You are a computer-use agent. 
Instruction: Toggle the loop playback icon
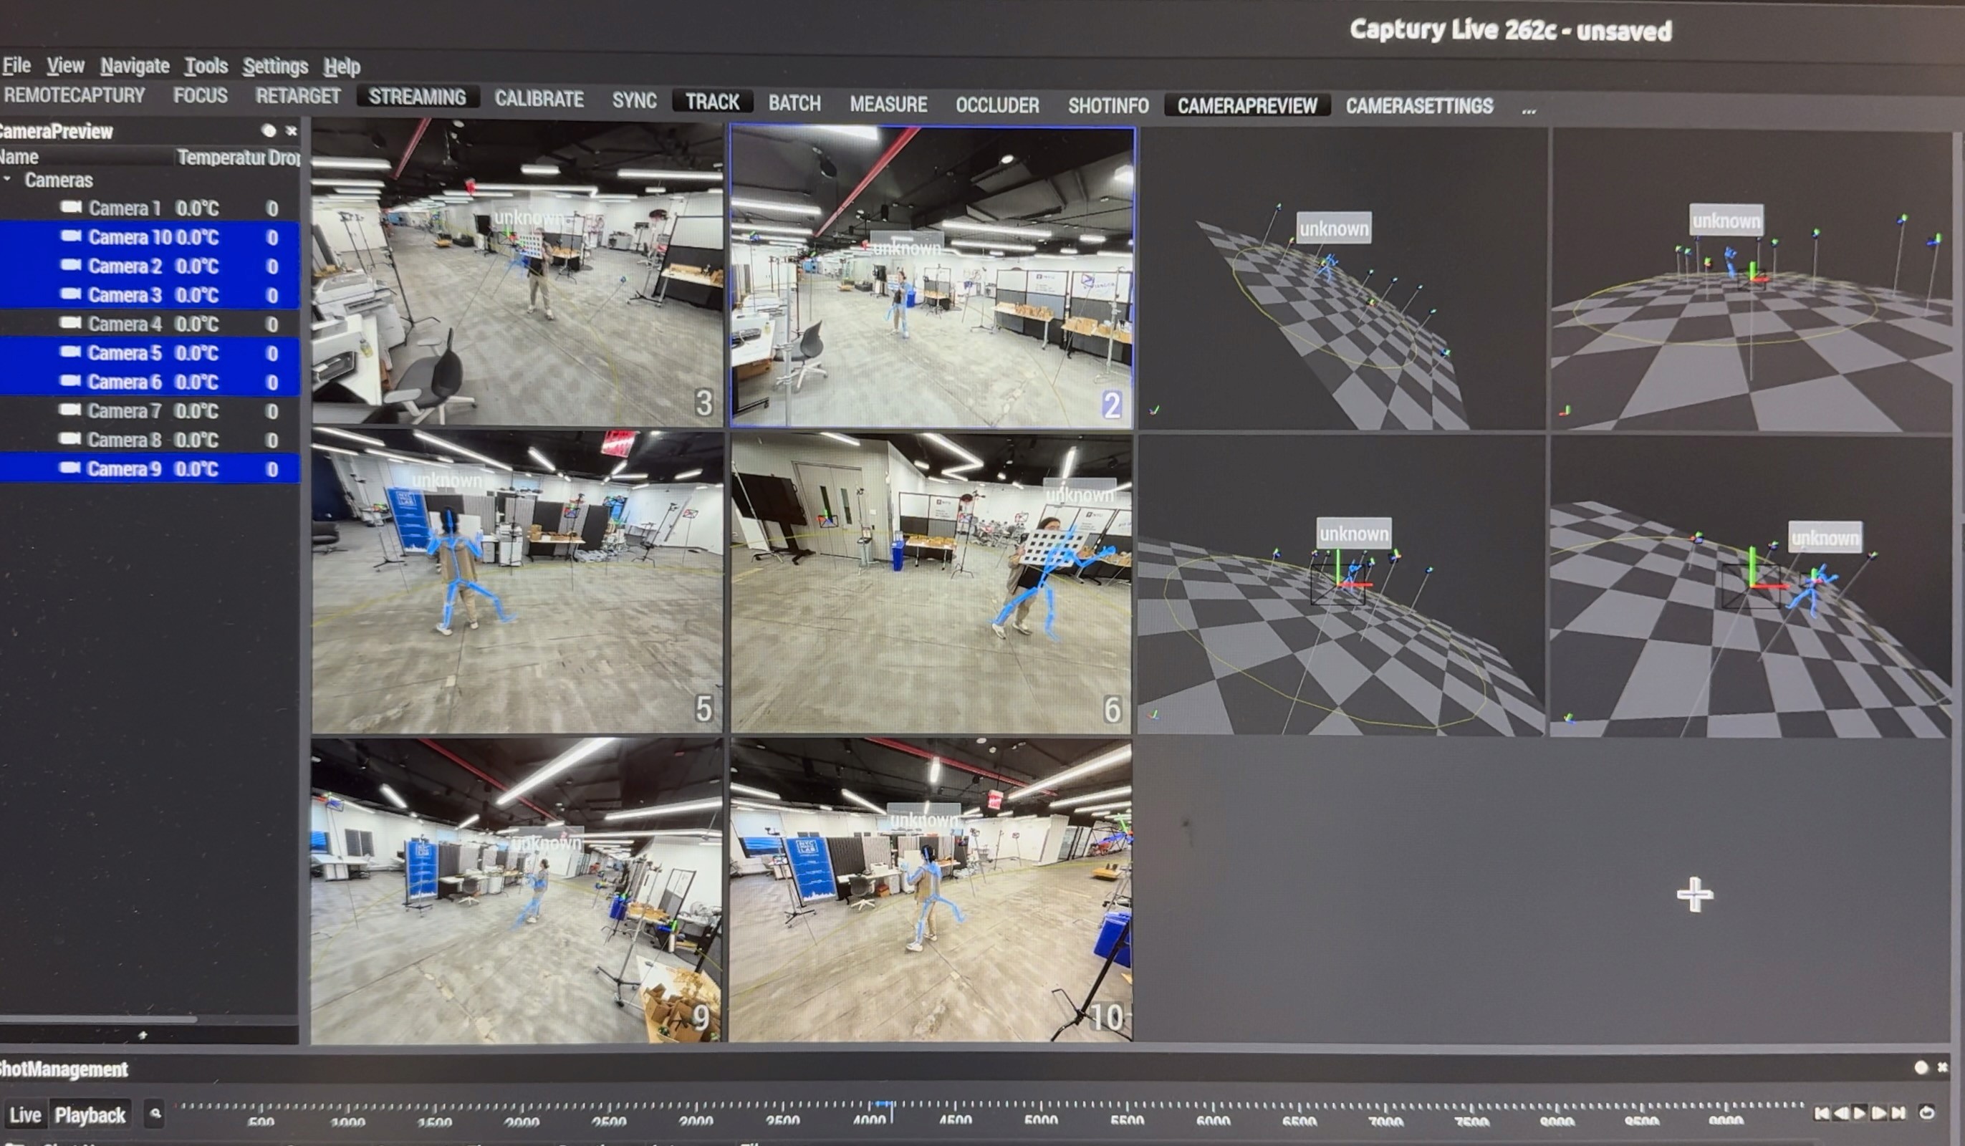[1927, 1112]
